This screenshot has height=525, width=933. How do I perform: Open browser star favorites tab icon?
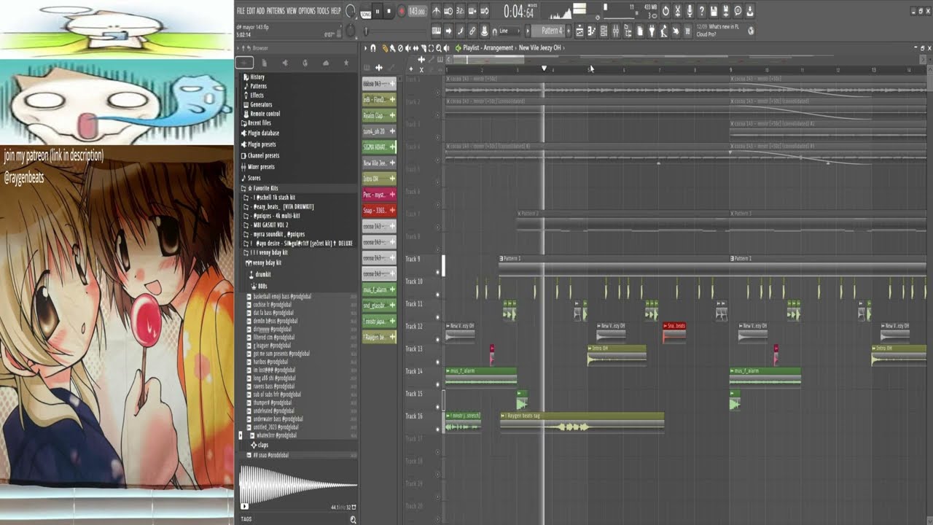pyautogui.click(x=346, y=63)
